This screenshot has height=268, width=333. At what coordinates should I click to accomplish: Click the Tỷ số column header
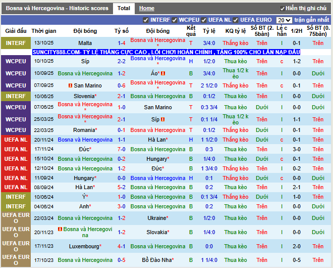click(122, 31)
